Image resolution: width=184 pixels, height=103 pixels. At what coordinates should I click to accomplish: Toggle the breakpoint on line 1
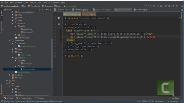[59, 18]
